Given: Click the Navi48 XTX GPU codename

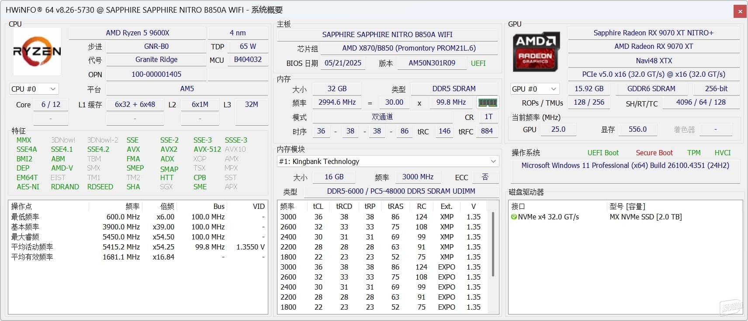Looking at the screenshot, I should [x=654, y=61].
